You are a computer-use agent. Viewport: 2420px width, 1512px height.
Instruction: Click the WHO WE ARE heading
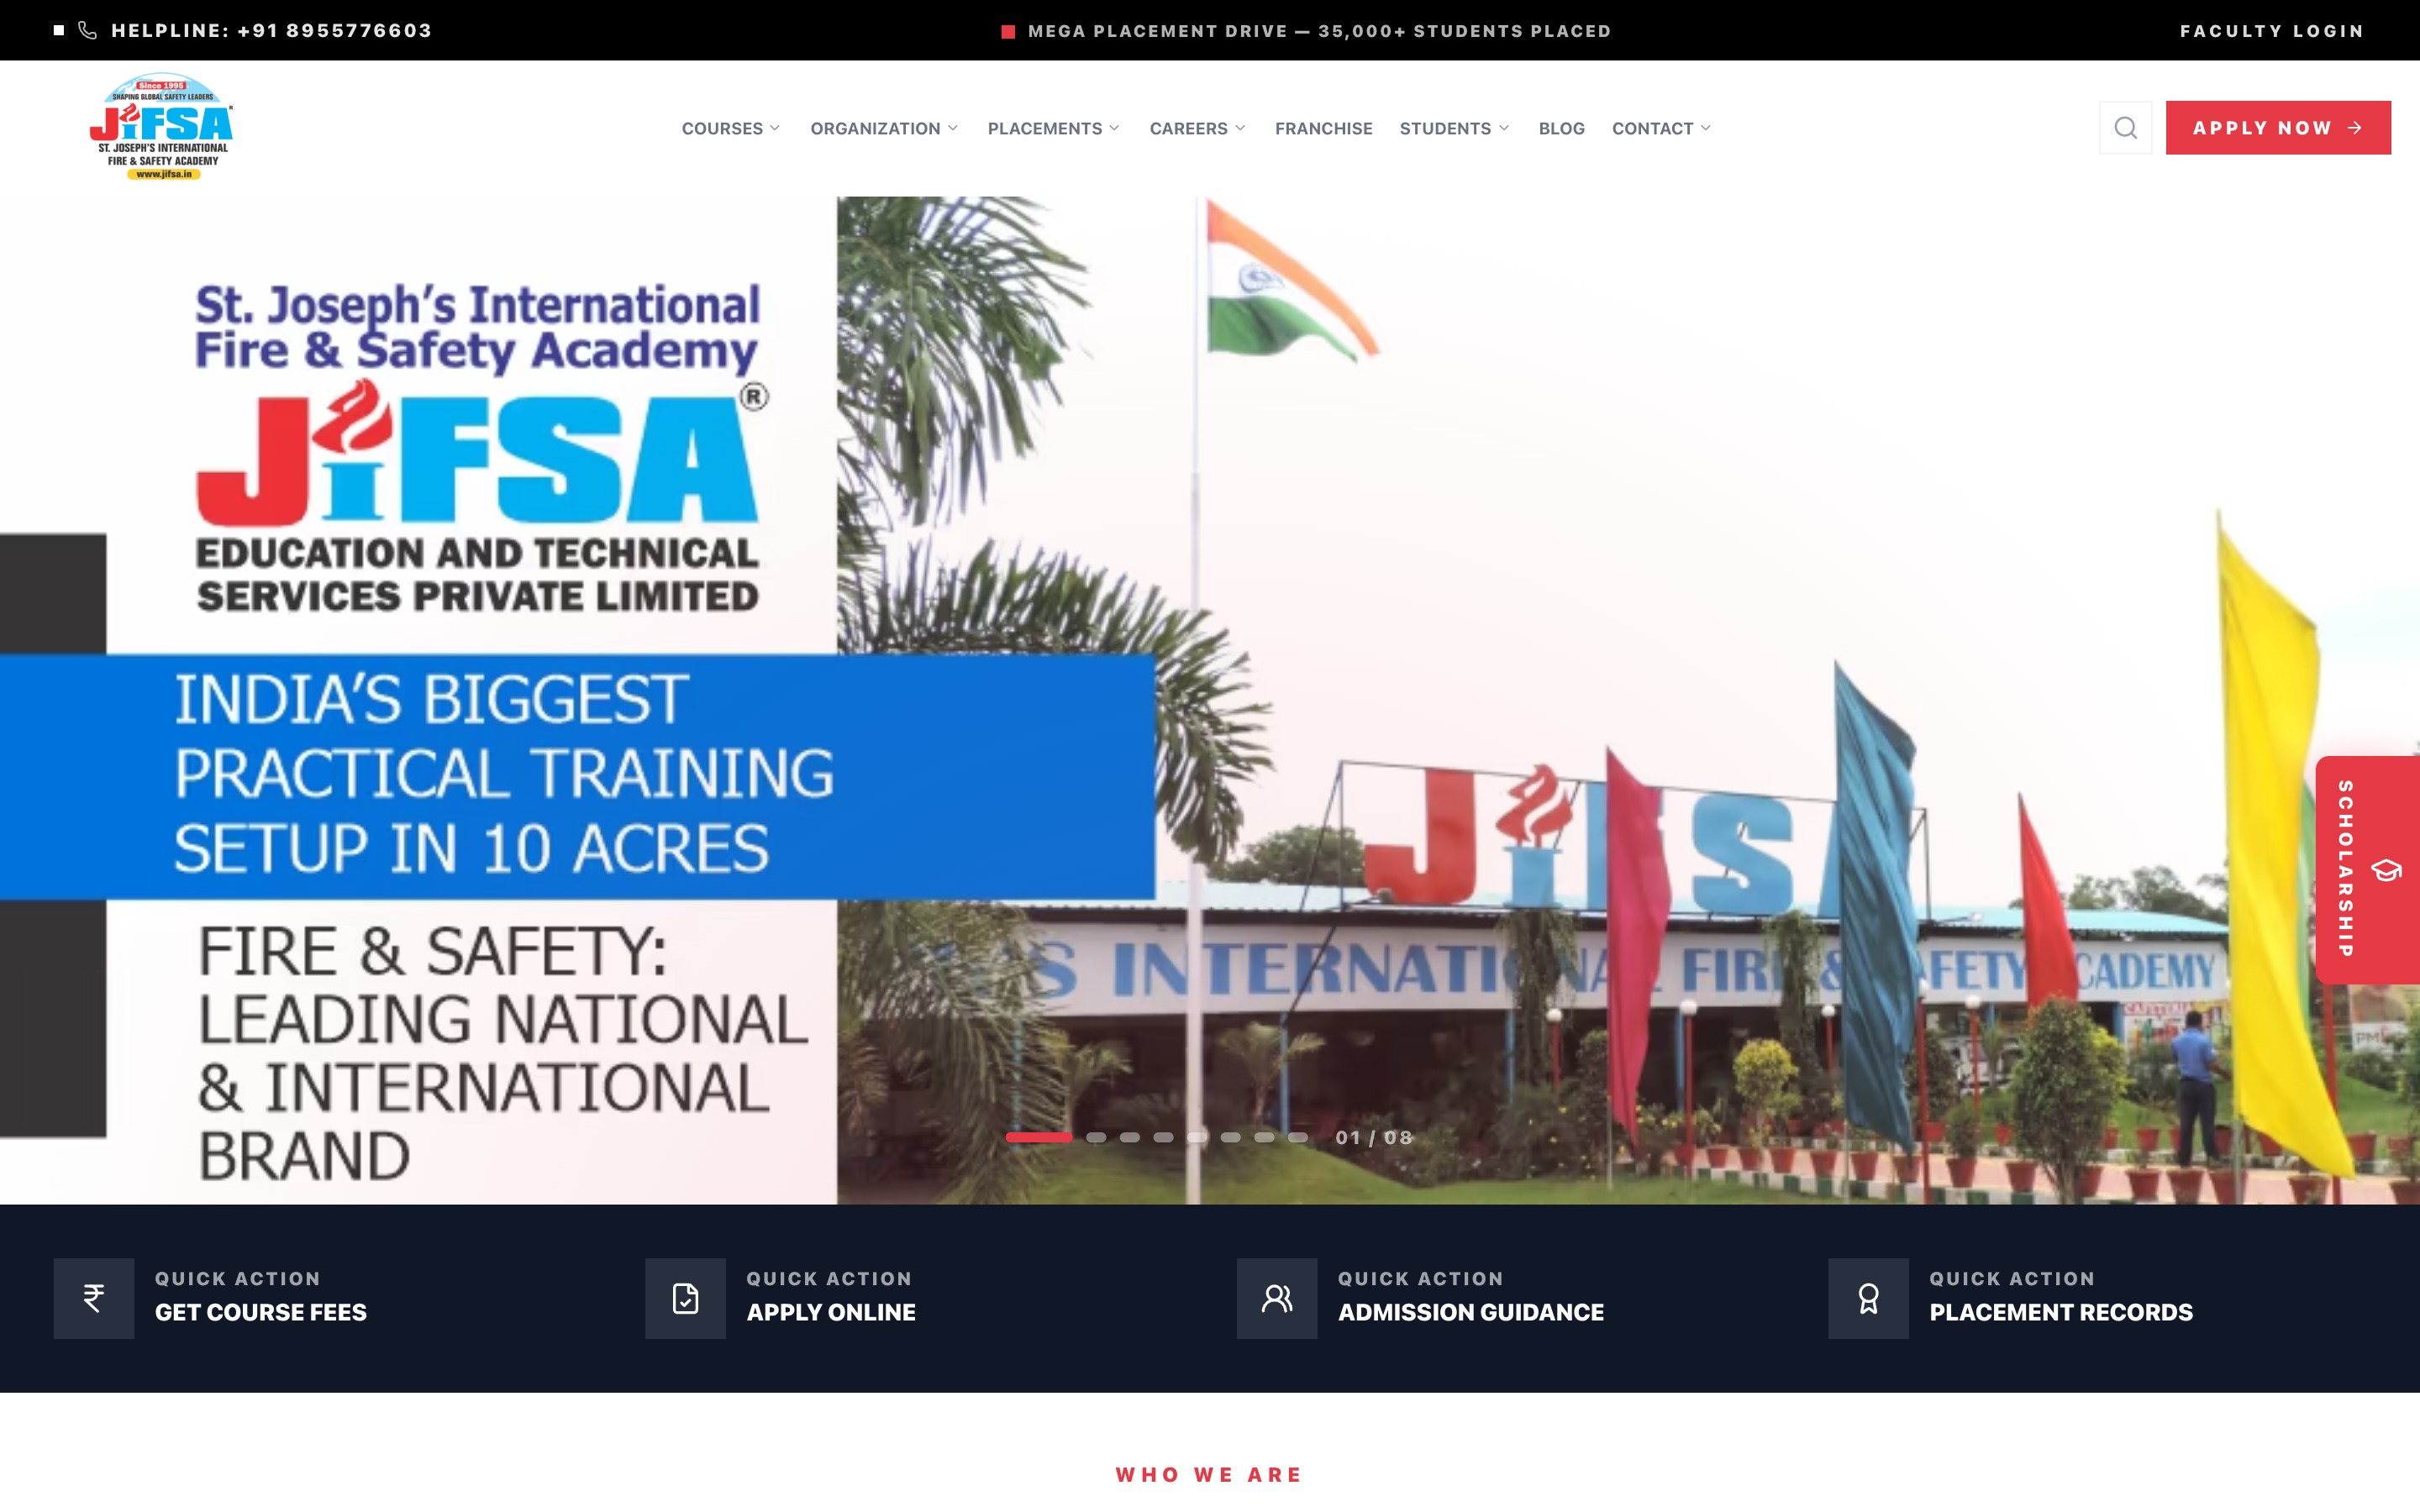tap(1209, 1475)
